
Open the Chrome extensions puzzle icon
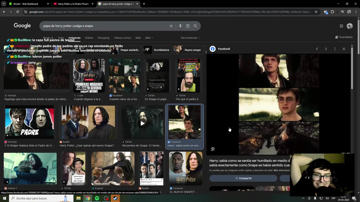coord(332,12)
